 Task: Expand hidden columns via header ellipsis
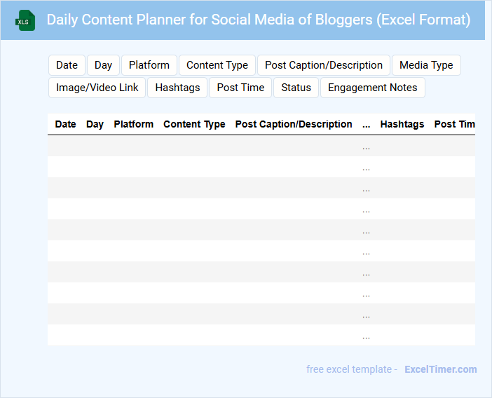coord(366,125)
